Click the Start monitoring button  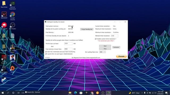coord(105,46)
